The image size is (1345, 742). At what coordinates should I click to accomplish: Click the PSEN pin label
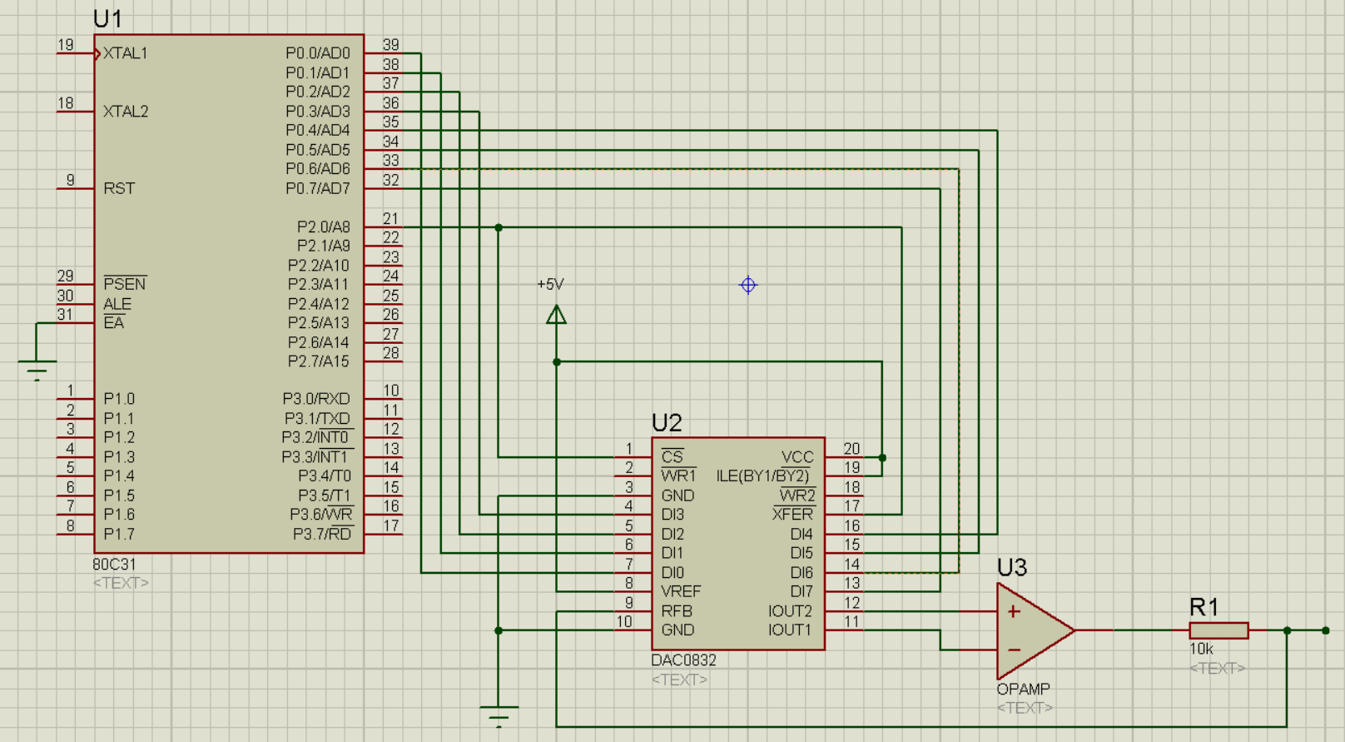tap(125, 284)
